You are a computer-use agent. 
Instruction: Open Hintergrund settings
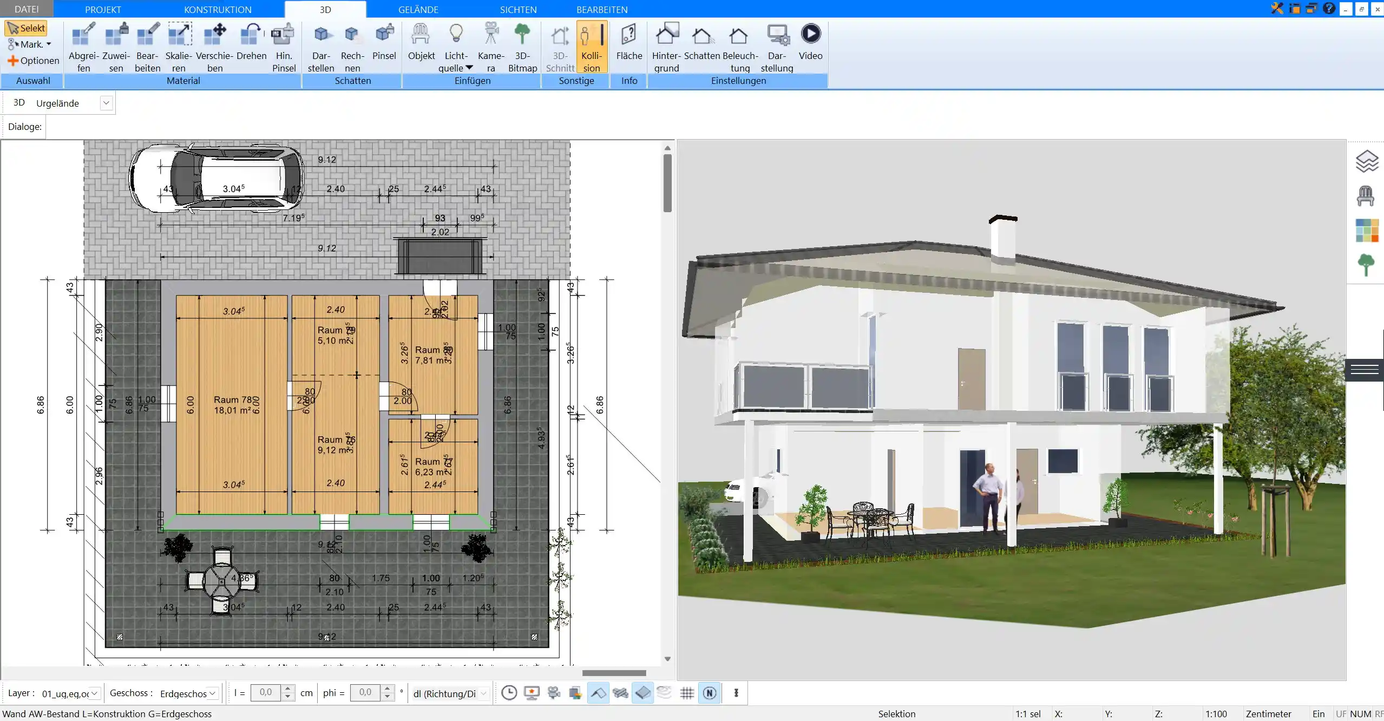point(666,48)
